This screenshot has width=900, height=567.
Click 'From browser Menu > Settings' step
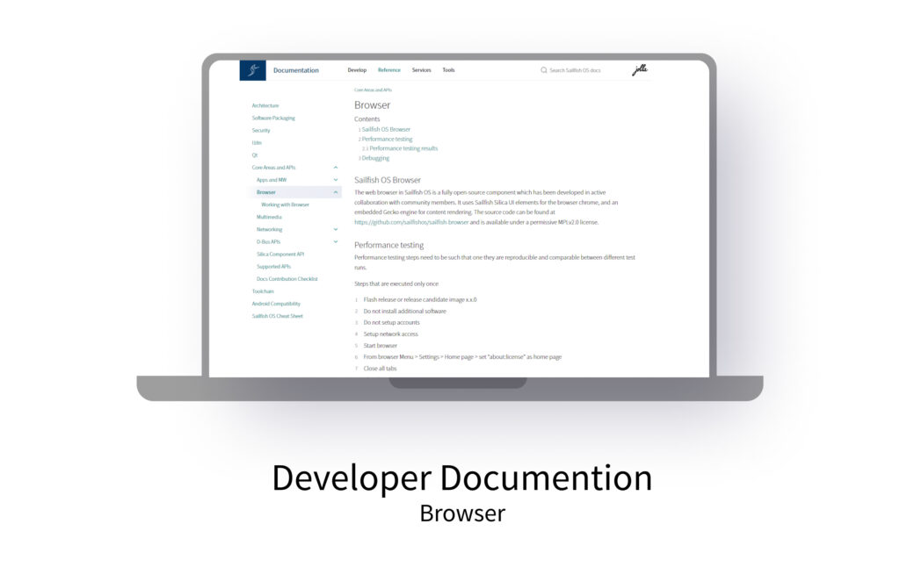tap(462, 357)
